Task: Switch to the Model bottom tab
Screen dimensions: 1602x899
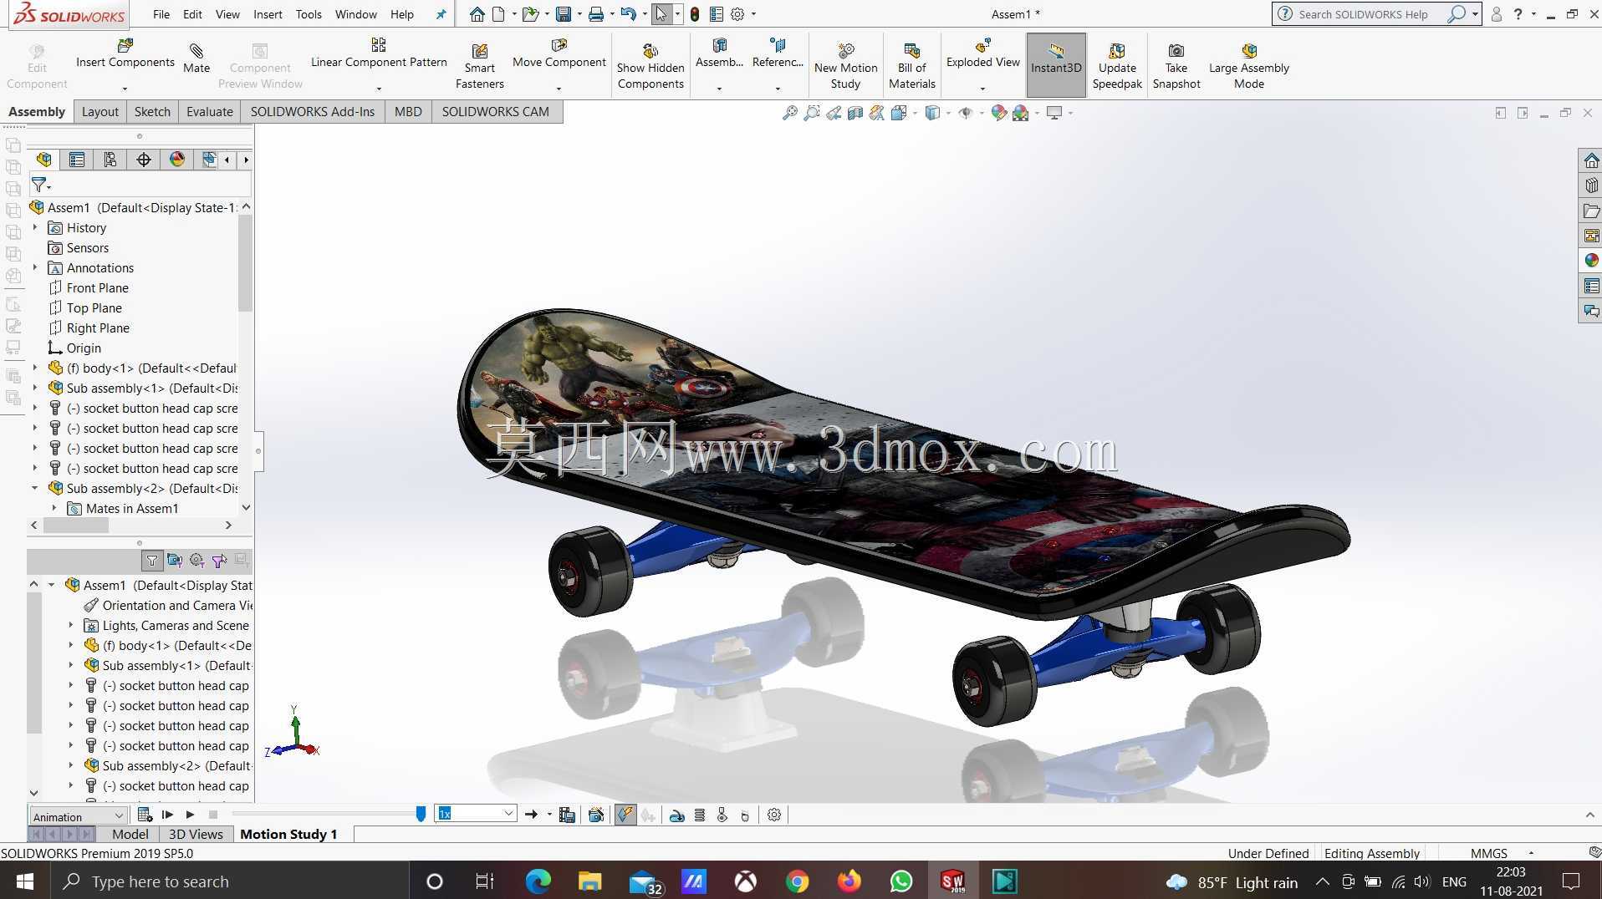Action: pyautogui.click(x=130, y=834)
